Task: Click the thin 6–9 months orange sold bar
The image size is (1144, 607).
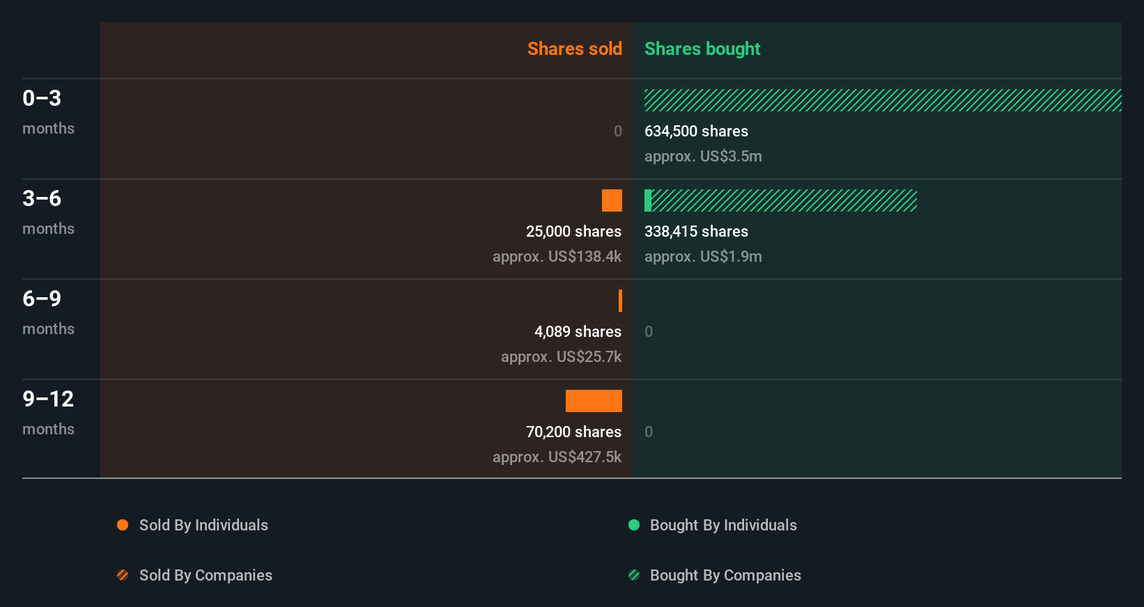Action: [x=620, y=301]
